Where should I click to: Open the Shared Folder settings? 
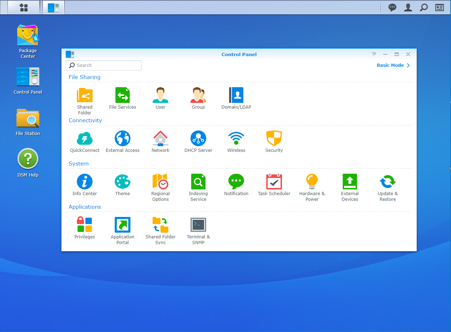click(x=85, y=95)
